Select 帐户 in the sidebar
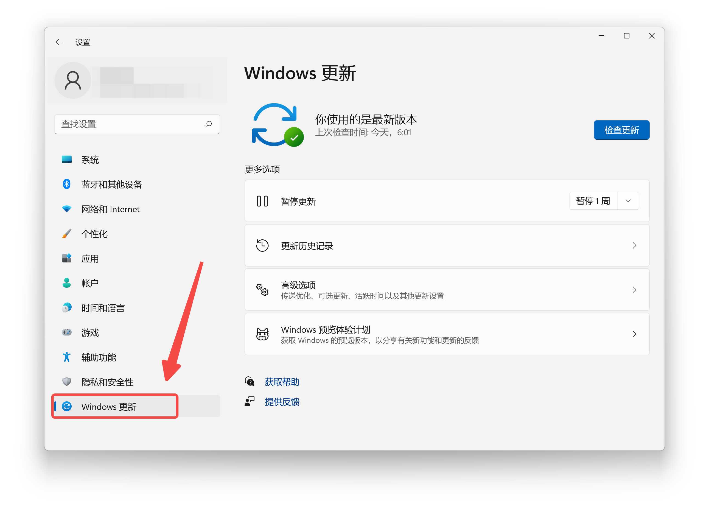Screen dimensions: 706x529 pos(137,283)
